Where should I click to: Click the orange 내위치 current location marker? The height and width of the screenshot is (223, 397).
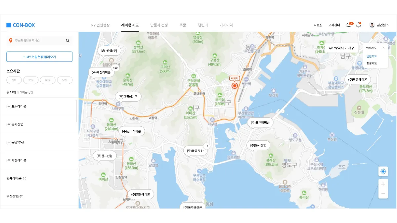235,86
